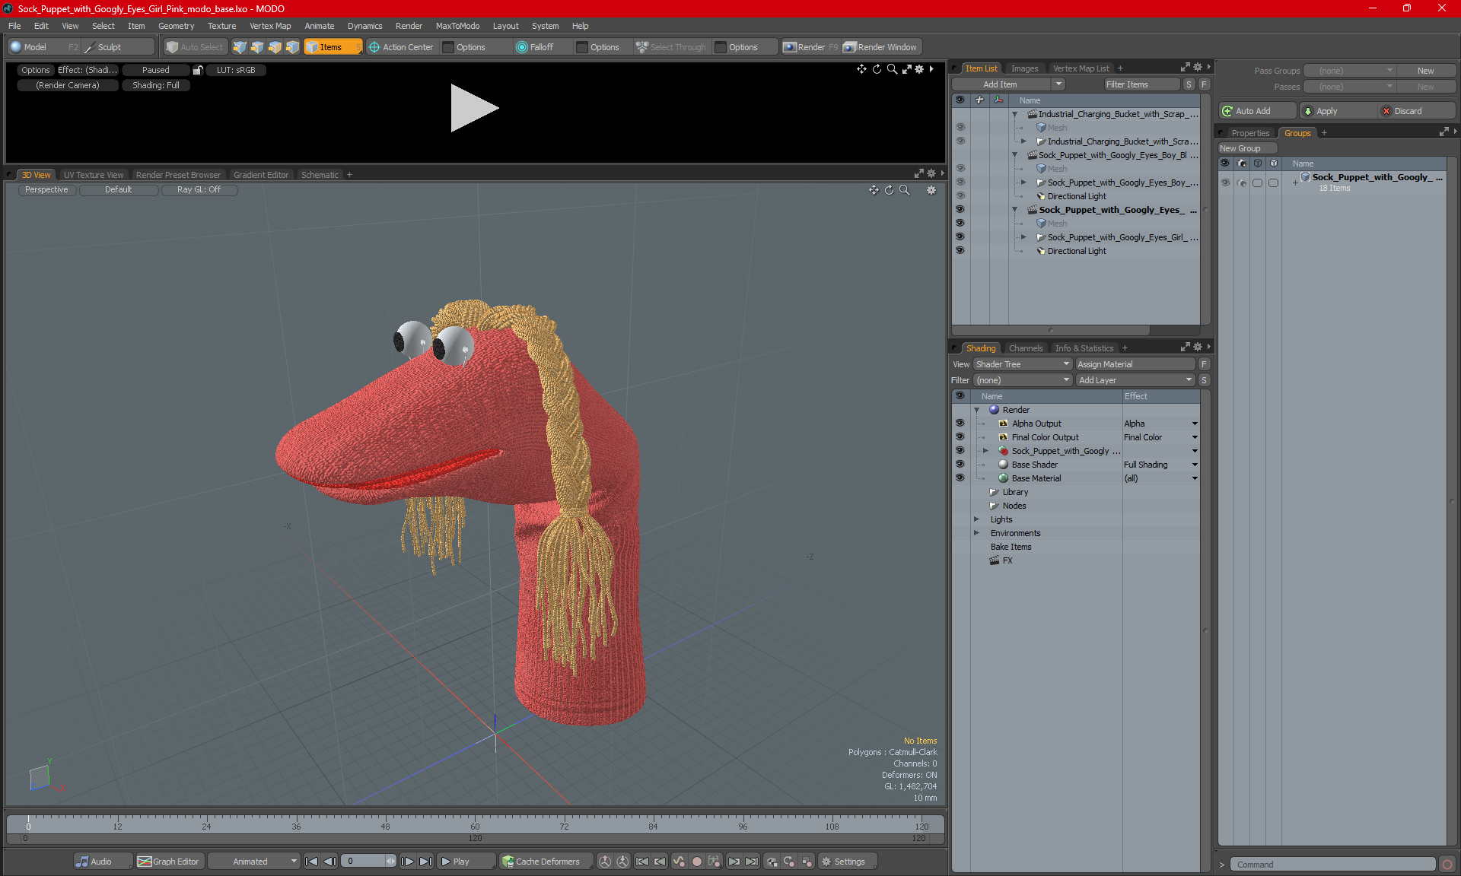Toggle visibility of group Sock_Puppet_with_Googly

click(x=1225, y=182)
